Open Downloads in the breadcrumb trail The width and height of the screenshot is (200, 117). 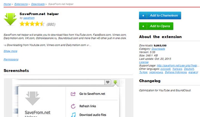pyautogui.click(x=38, y=4)
